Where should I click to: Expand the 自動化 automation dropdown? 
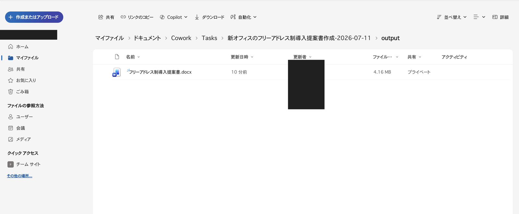tap(243, 17)
